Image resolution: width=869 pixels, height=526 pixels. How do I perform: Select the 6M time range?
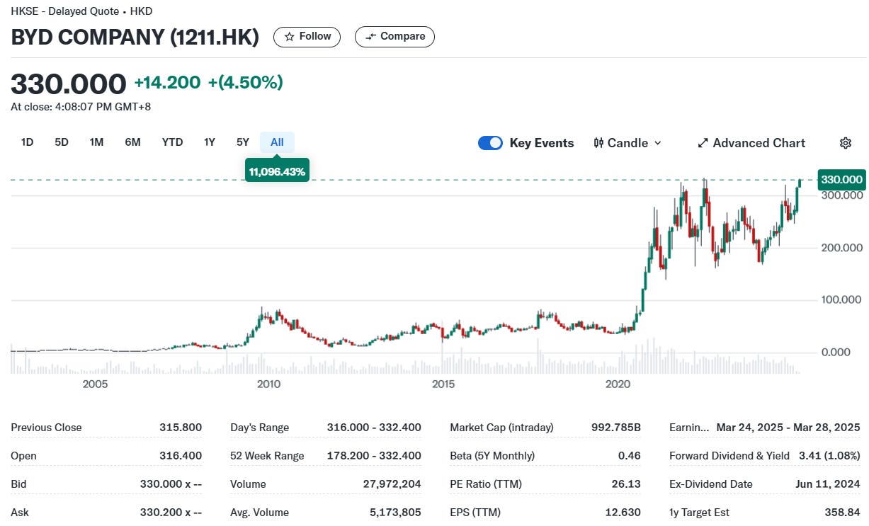pyautogui.click(x=132, y=142)
